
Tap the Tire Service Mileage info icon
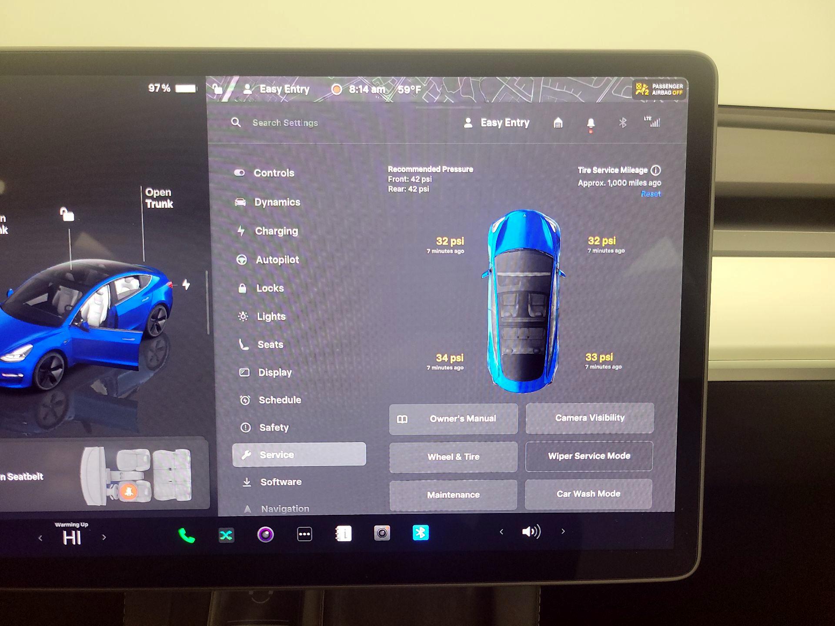[x=655, y=170]
